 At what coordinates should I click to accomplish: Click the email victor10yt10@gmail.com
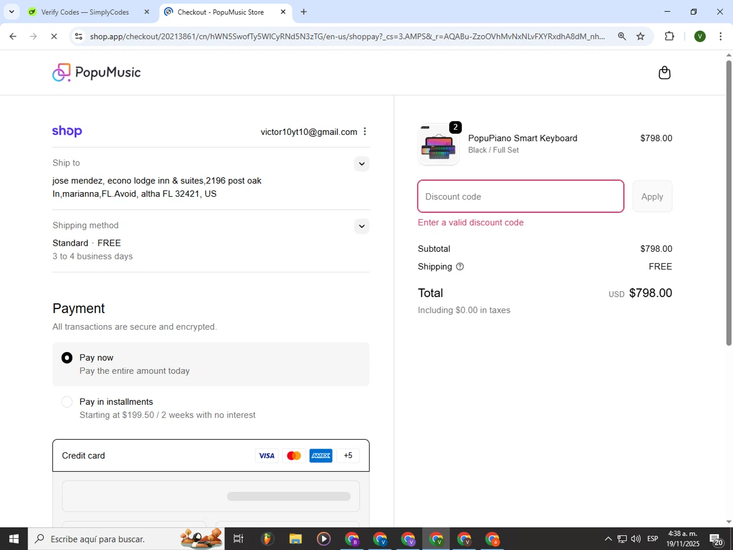tap(309, 132)
